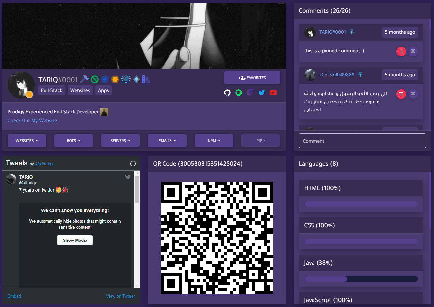Click the tweet author avatar
This screenshot has width=434, height=307.
11,179
